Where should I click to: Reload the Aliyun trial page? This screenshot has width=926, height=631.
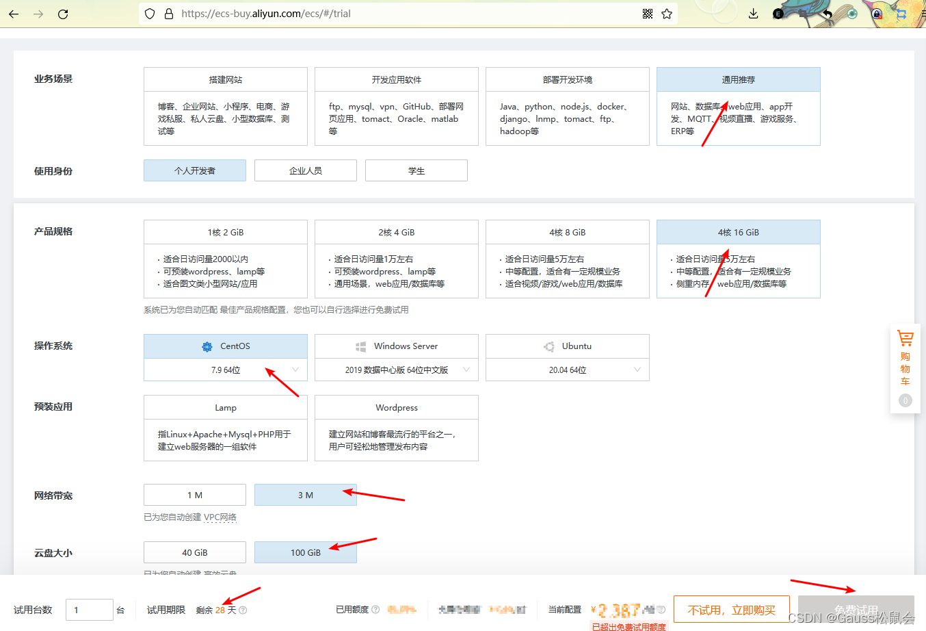point(63,14)
